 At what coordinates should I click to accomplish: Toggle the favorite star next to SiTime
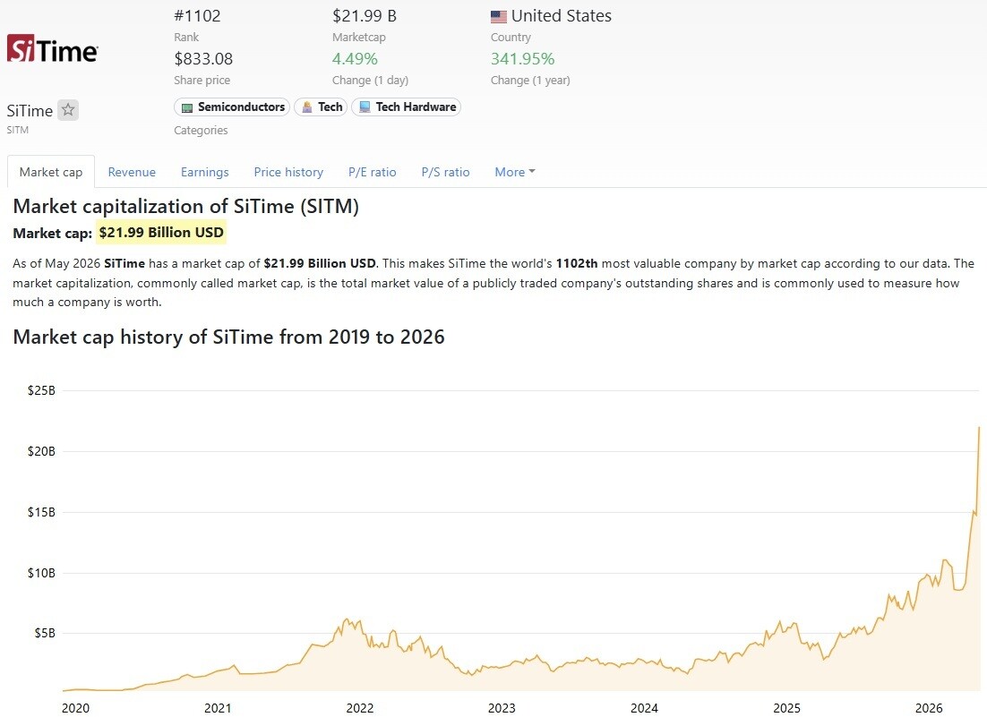pyautogui.click(x=68, y=110)
